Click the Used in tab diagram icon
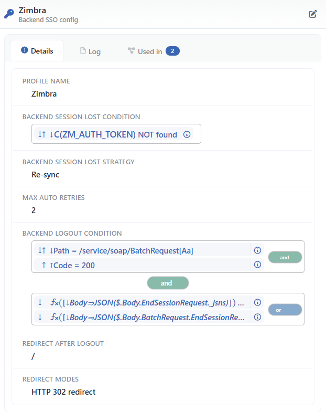The width and height of the screenshot is (326, 412). 131,50
